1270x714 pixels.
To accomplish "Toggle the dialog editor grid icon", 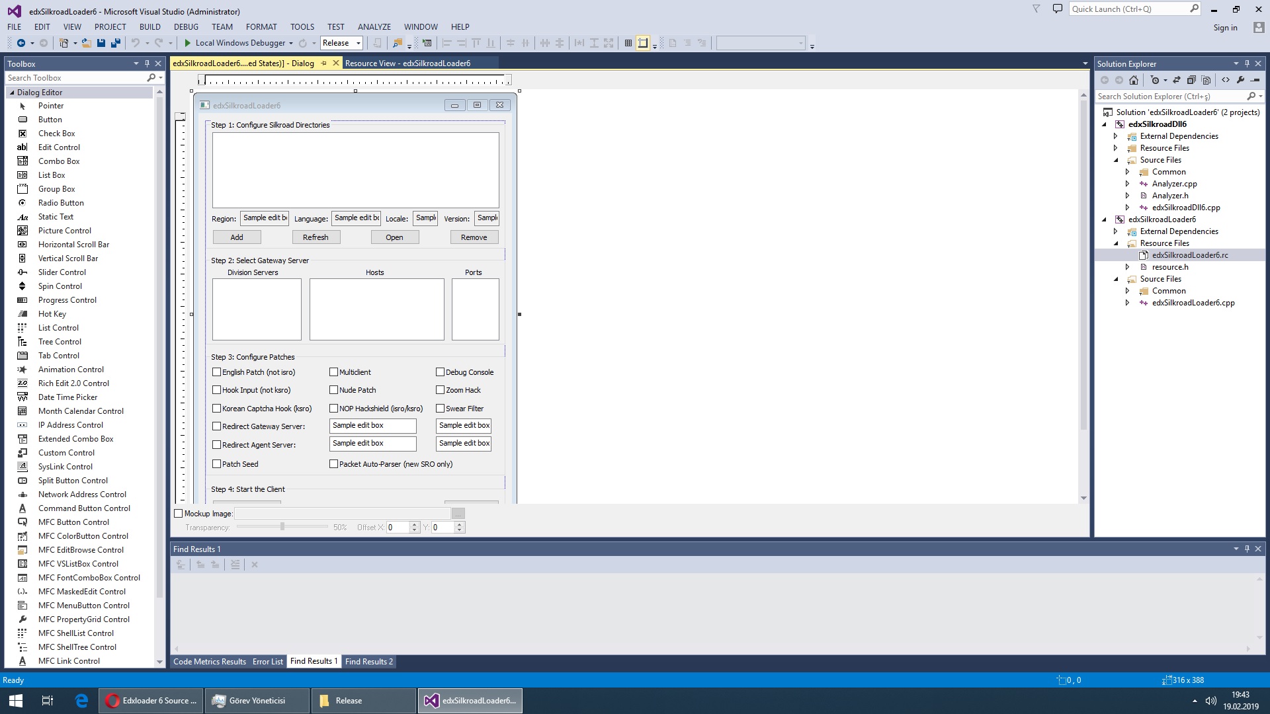I will pos(628,43).
